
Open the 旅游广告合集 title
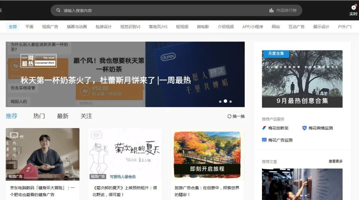tap(207, 191)
